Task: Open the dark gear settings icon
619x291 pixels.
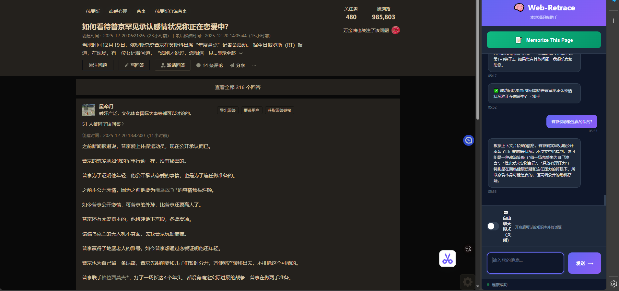Action: click(467, 282)
